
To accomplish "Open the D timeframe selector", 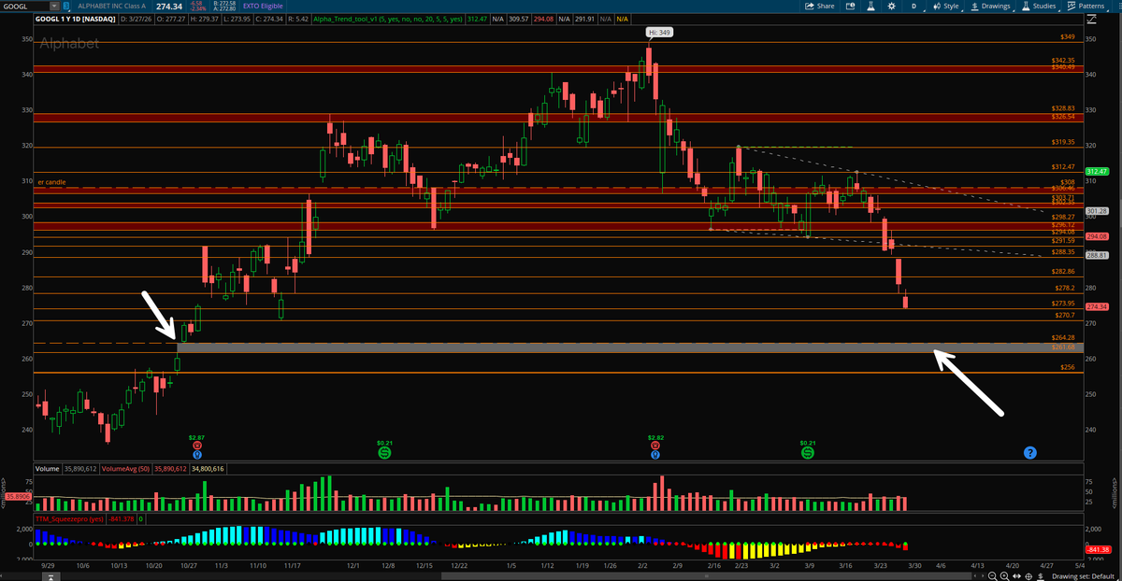I will click(x=913, y=6).
